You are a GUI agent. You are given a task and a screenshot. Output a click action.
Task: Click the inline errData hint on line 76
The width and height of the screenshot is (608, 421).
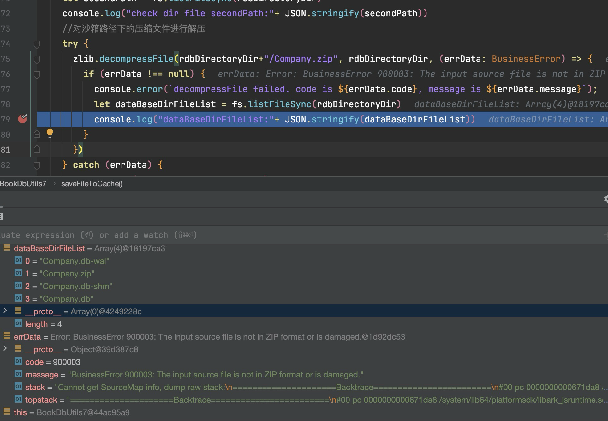(411, 74)
